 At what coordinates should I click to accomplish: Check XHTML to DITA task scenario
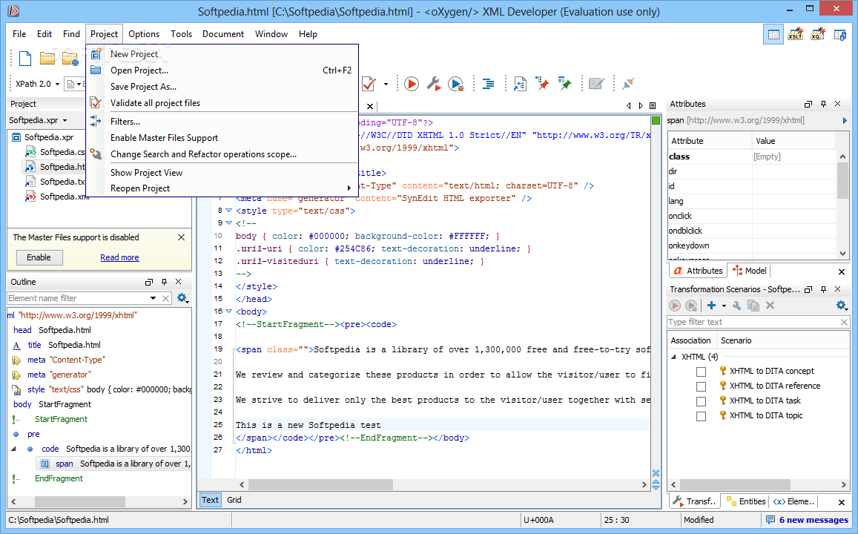point(701,401)
